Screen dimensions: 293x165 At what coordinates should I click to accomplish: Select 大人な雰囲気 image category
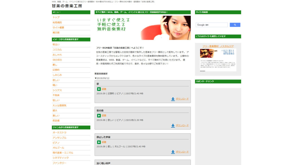click(60, 105)
